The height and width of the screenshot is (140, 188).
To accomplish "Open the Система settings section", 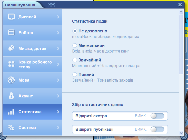I will (x=32, y=128).
